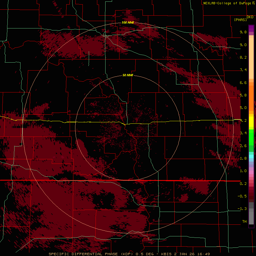
Task: Click the KBIS 2 JAN 26 16:49 timestamp
Action: tap(185, 254)
